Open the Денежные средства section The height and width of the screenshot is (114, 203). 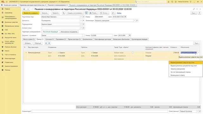pos(11,22)
